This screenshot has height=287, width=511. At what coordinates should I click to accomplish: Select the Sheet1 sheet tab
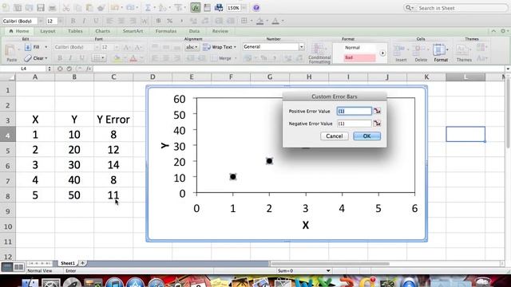coord(67,263)
